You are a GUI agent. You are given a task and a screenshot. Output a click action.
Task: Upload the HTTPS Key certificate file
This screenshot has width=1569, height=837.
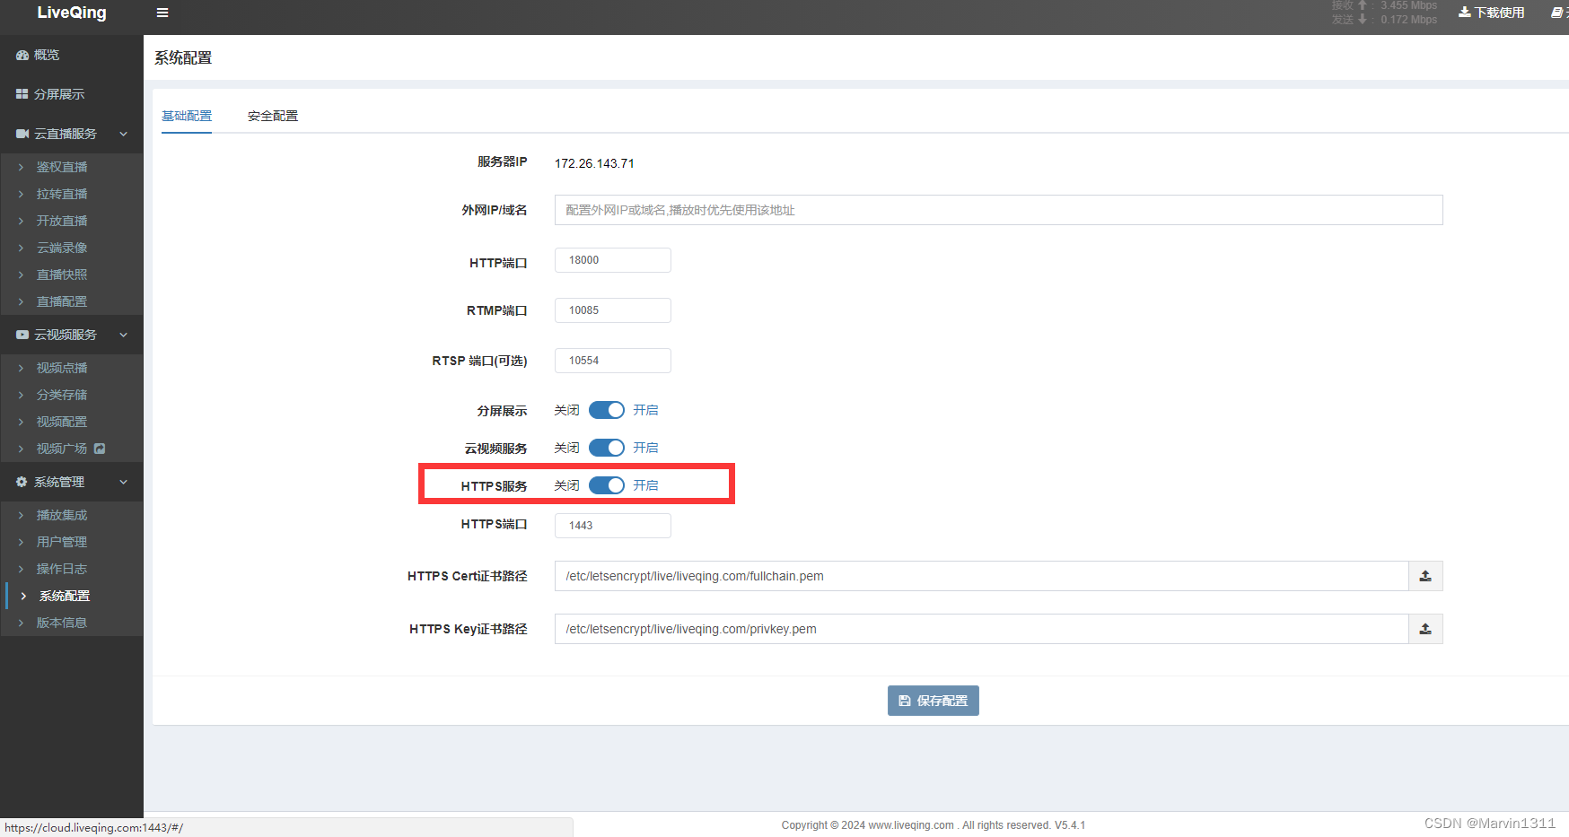pos(1425,629)
